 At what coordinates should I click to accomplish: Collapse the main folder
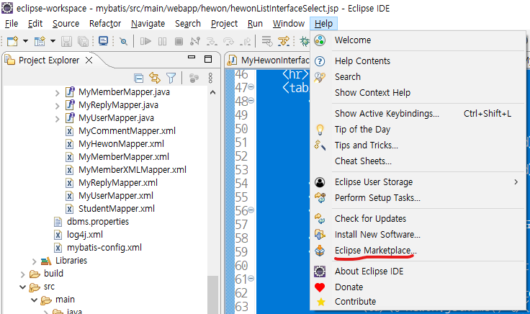click(34, 300)
